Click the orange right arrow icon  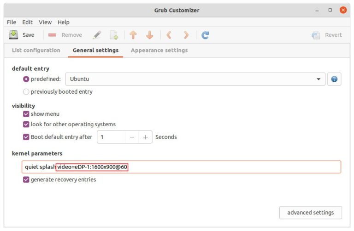pos(186,35)
